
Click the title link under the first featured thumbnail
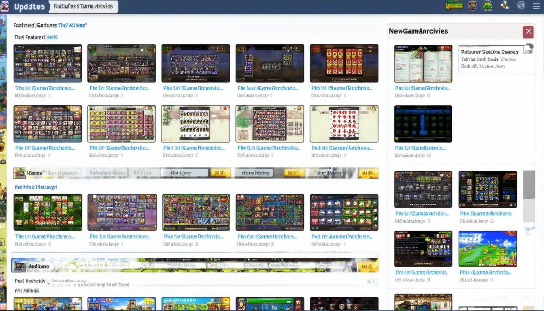pyautogui.click(x=45, y=88)
